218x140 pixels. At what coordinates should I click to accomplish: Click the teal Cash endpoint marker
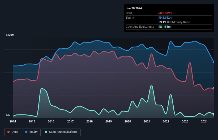pos(213,114)
